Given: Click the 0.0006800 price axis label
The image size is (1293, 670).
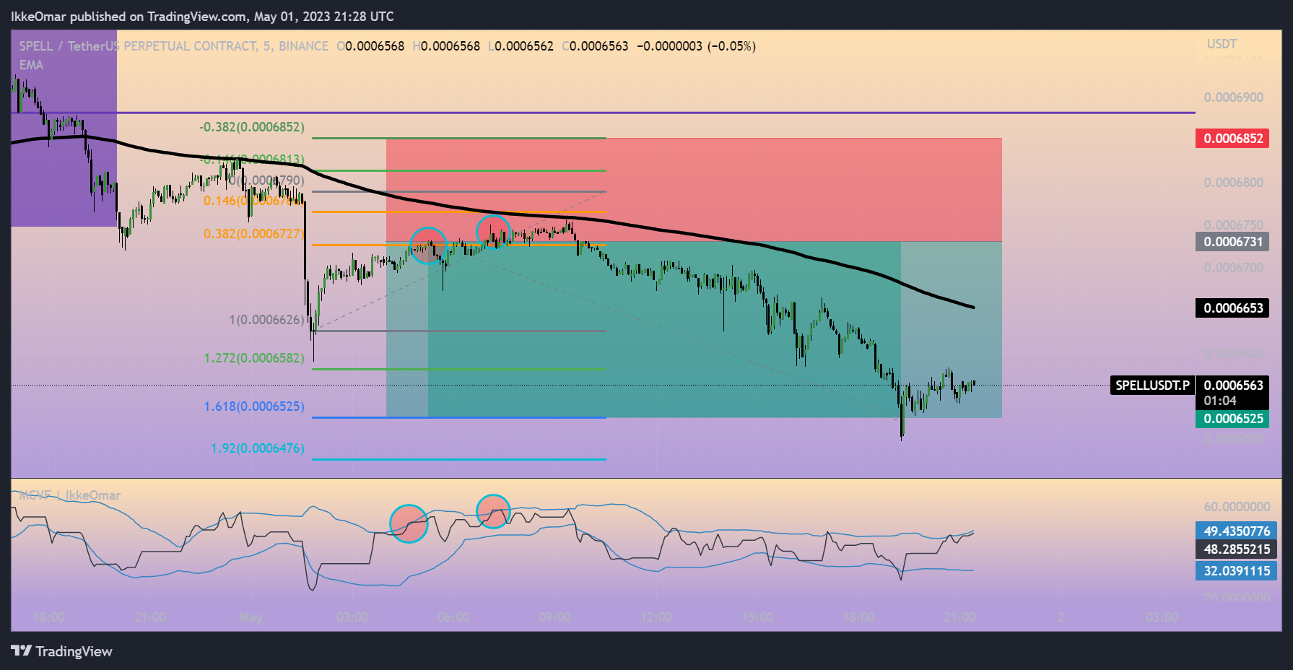Looking at the screenshot, I should [x=1233, y=183].
